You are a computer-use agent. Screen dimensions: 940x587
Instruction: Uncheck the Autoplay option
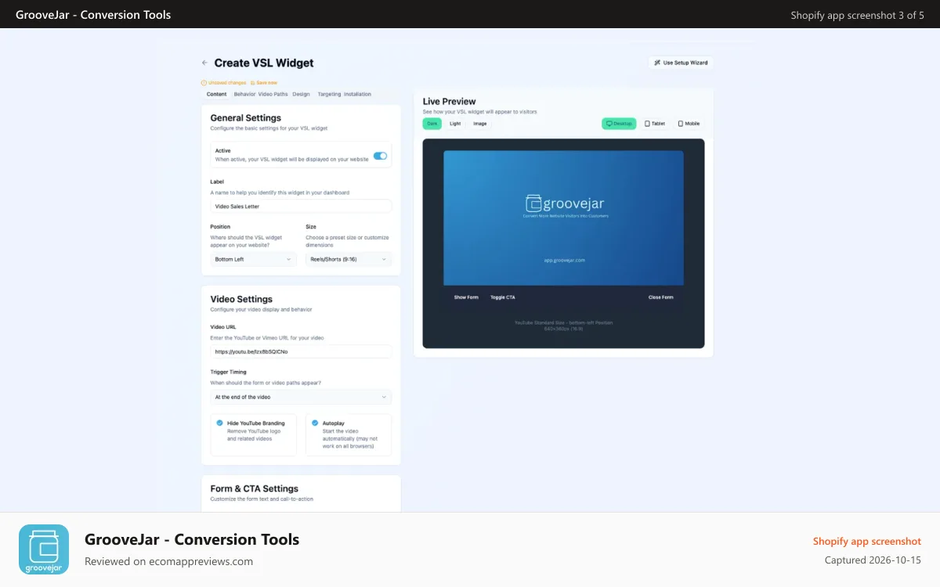(x=315, y=423)
